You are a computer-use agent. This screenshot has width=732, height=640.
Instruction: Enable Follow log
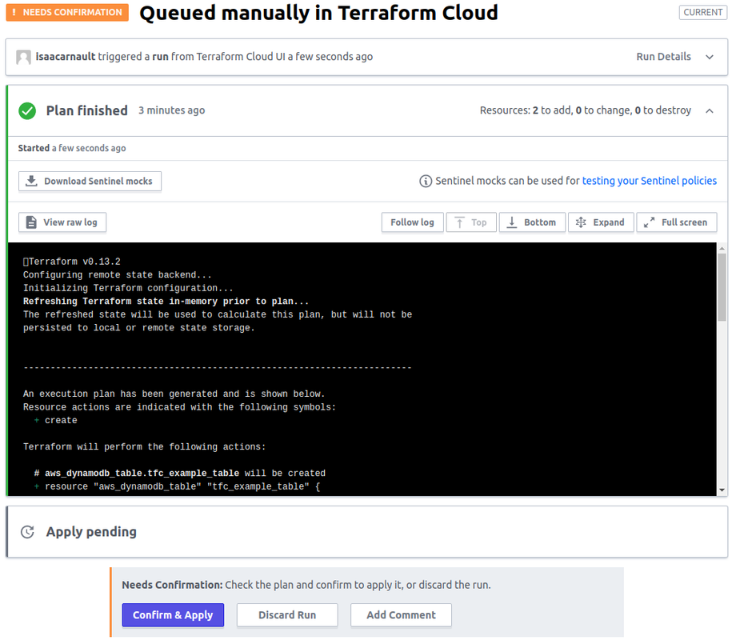(x=412, y=222)
